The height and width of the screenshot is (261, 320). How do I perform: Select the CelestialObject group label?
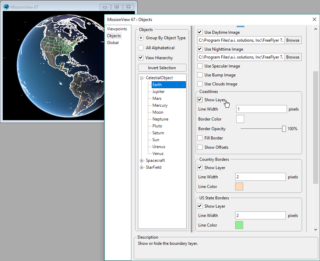pos(159,78)
